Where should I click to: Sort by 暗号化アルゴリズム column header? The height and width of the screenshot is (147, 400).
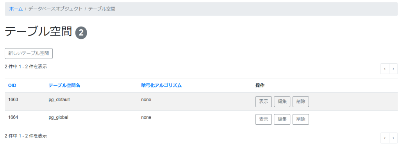tap(161, 86)
